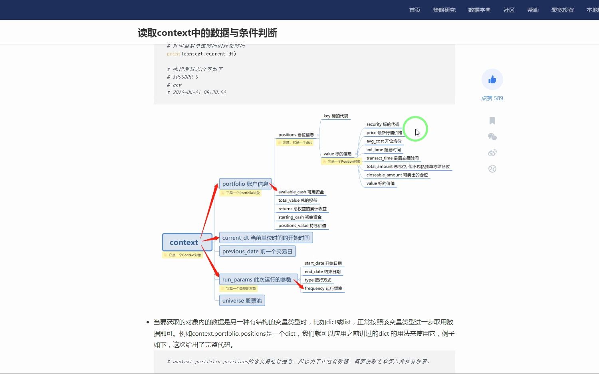The height and width of the screenshot is (374, 599).
Task: Click the bottom share icon in sidebar
Action: tap(492, 169)
